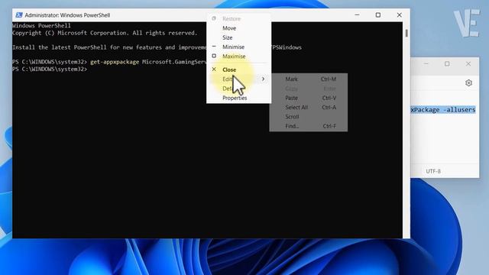Close the Notepad window behind
This screenshot has width=489, height=275.
click(x=468, y=63)
